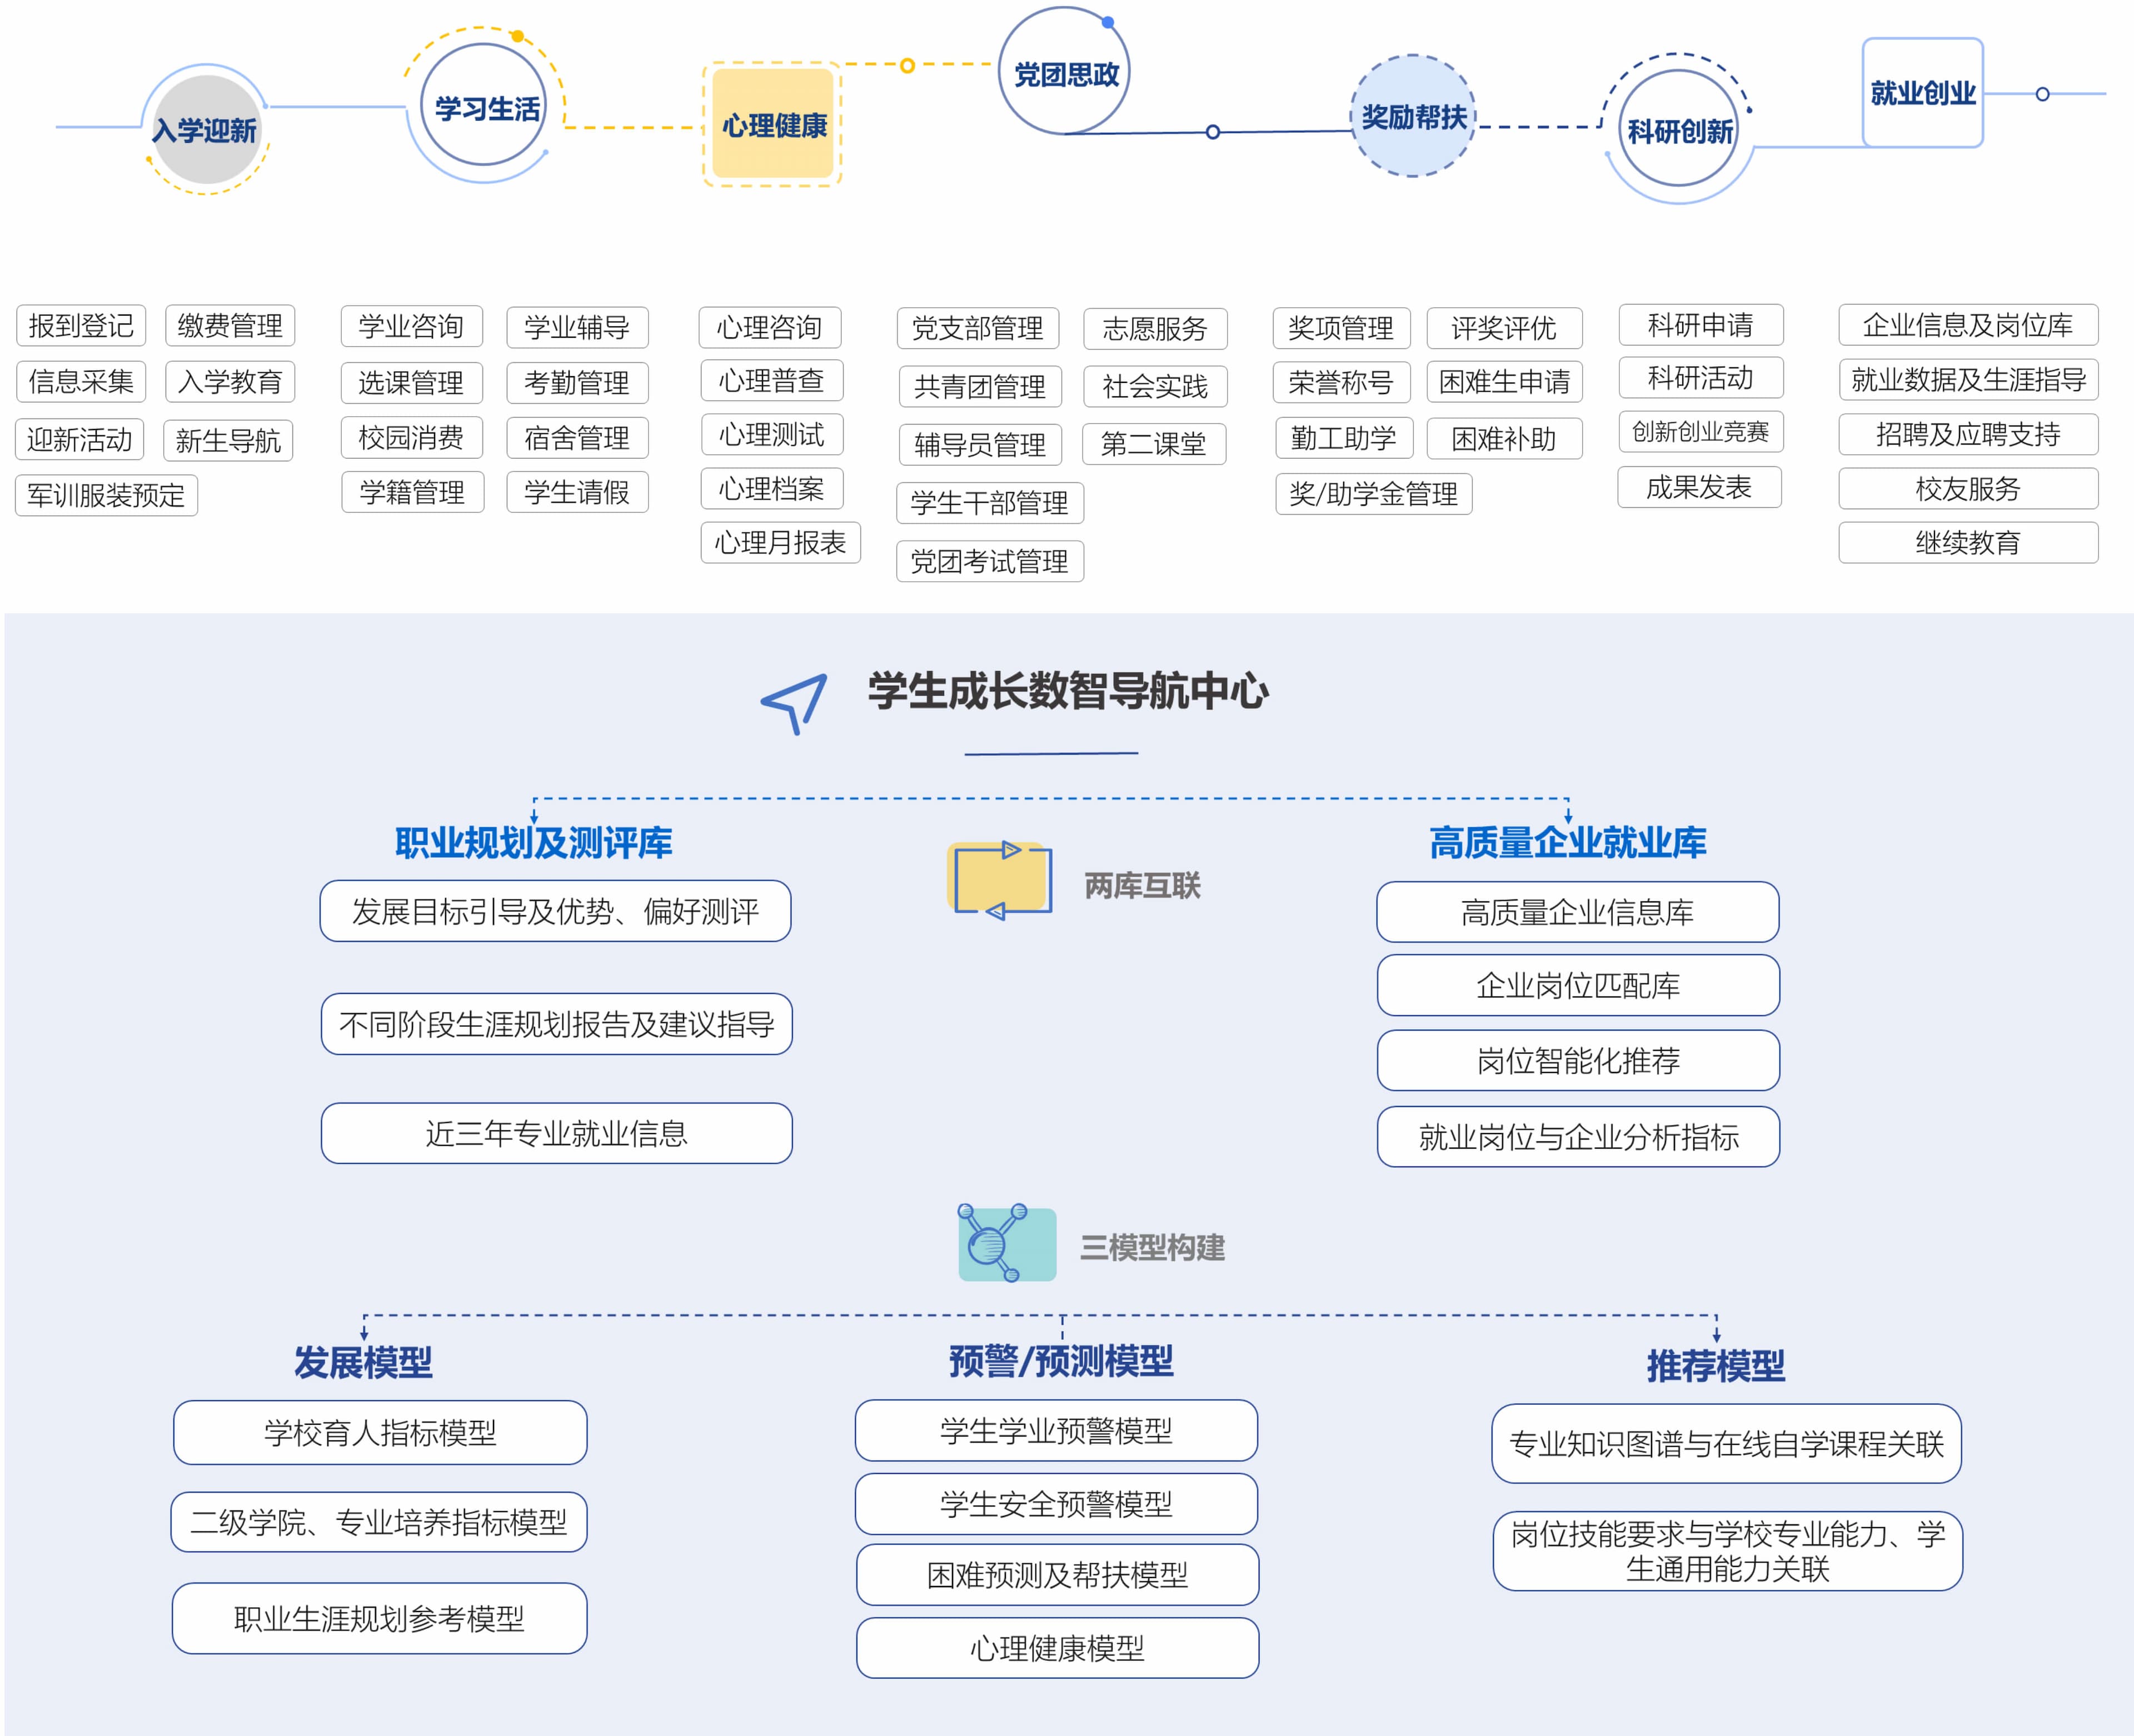The width and height of the screenshot is (2134, 1736).
Task: Open 发展目标引导及优势、偏好测评 item
Action: [x=555, y=911]
